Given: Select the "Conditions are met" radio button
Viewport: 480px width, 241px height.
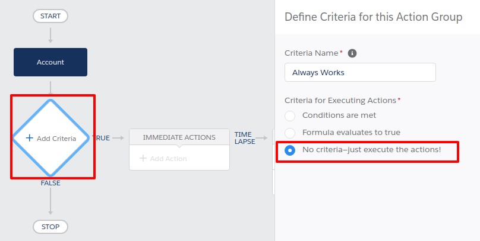Looking at the screenshot, I should coord(290,115).
